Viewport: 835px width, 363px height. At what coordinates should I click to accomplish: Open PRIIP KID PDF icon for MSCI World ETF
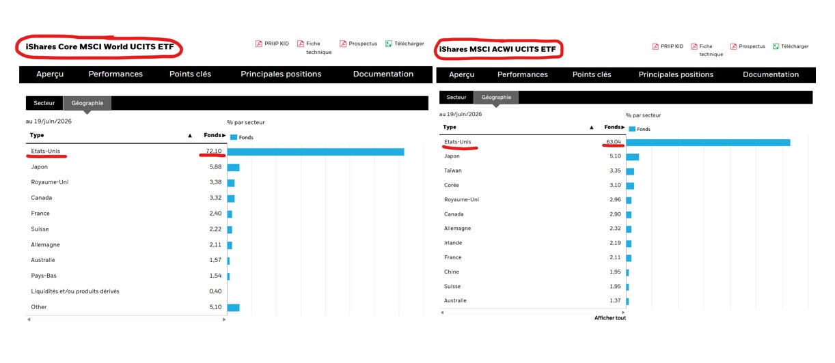click(259, 44)
